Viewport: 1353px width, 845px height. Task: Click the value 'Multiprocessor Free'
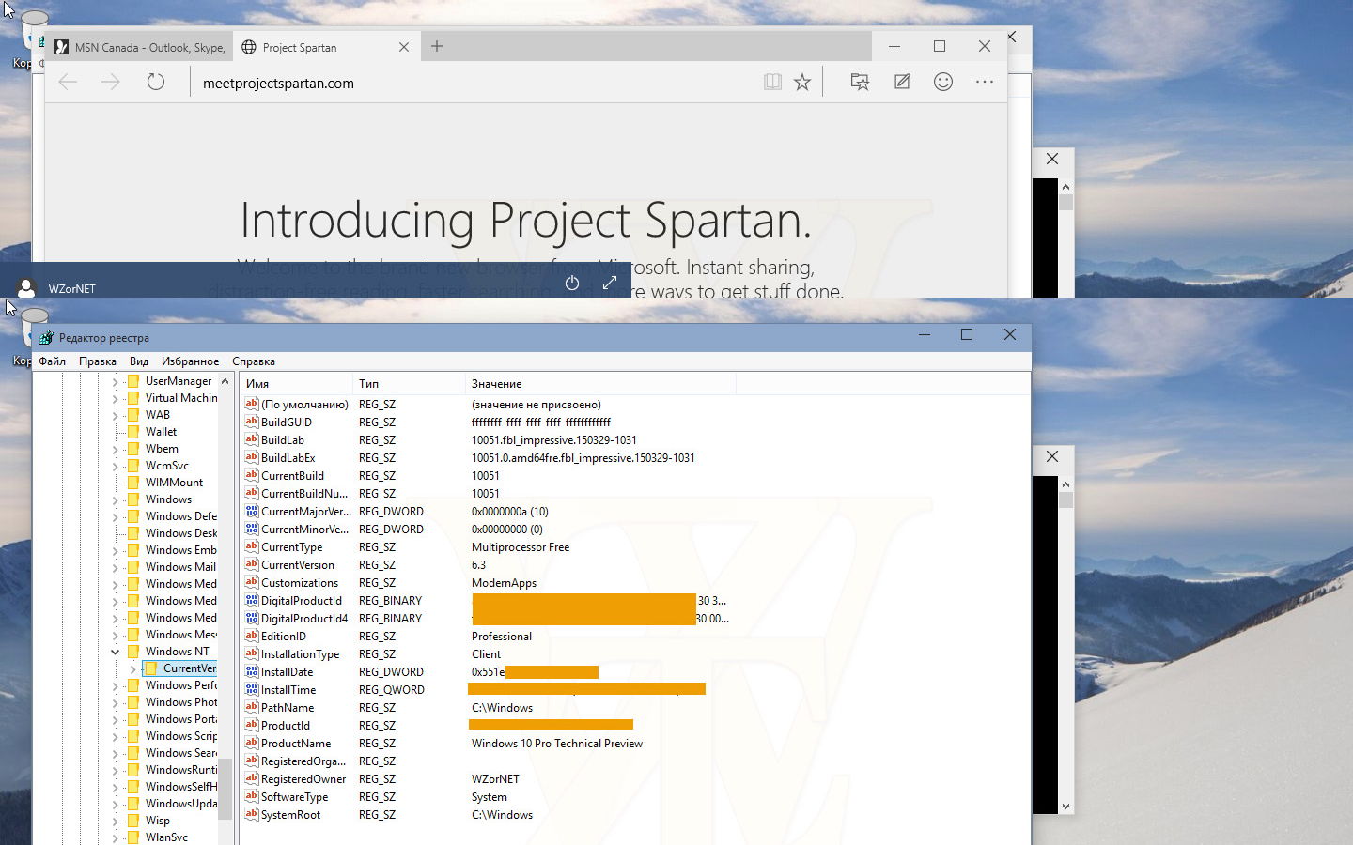[x=521, y=547]
